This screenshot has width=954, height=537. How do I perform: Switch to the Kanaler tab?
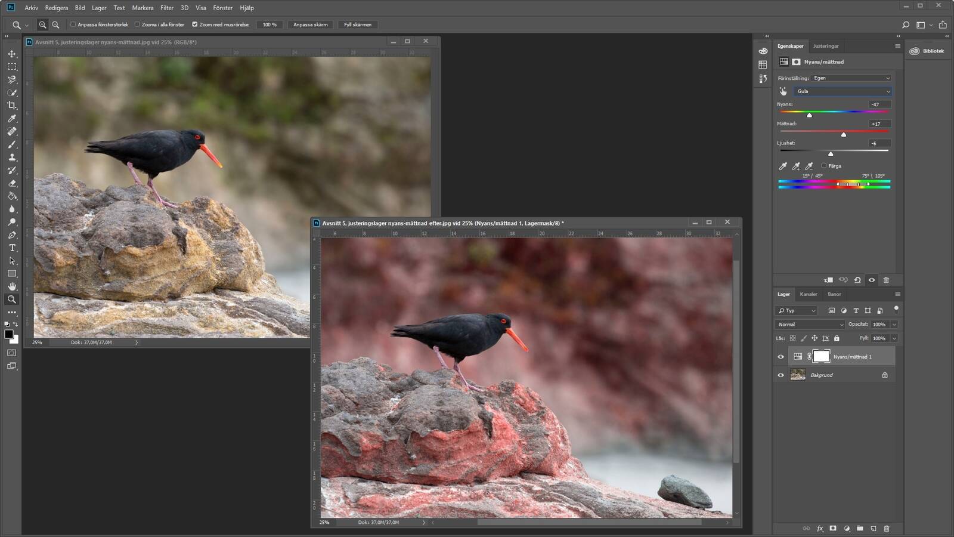809,294
